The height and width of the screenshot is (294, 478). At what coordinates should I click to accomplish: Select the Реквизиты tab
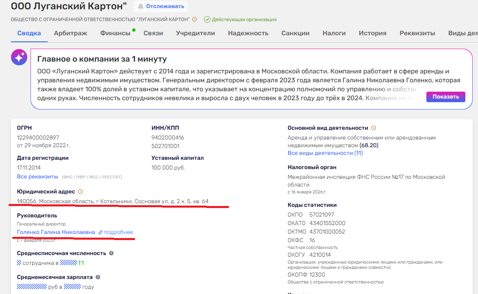click(417, 33)
